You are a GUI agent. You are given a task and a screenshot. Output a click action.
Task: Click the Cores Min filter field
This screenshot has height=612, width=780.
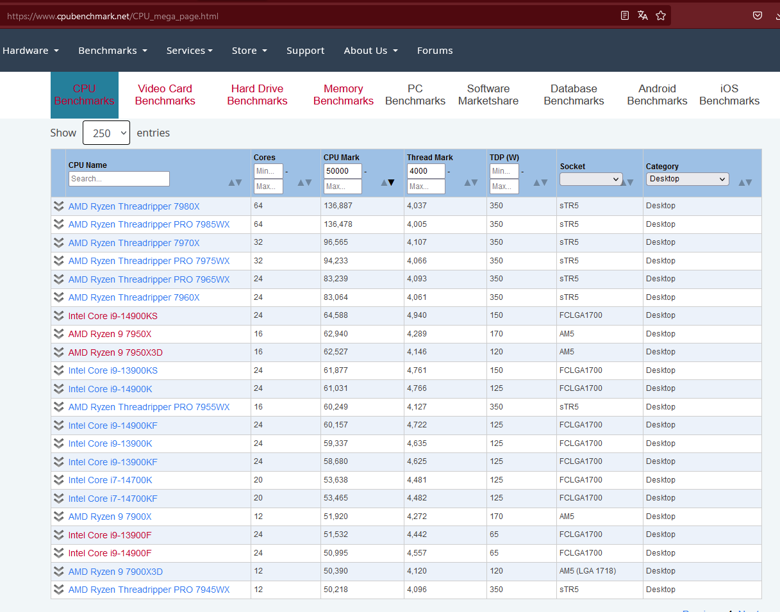pyautogui.click(x=269, y=171)
